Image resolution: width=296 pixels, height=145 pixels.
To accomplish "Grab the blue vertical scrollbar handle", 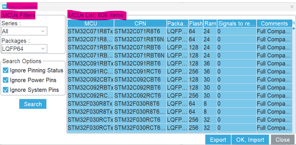I will (294, 29).
